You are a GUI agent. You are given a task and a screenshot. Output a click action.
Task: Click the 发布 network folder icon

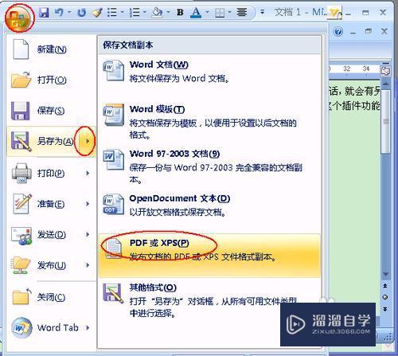21,265
